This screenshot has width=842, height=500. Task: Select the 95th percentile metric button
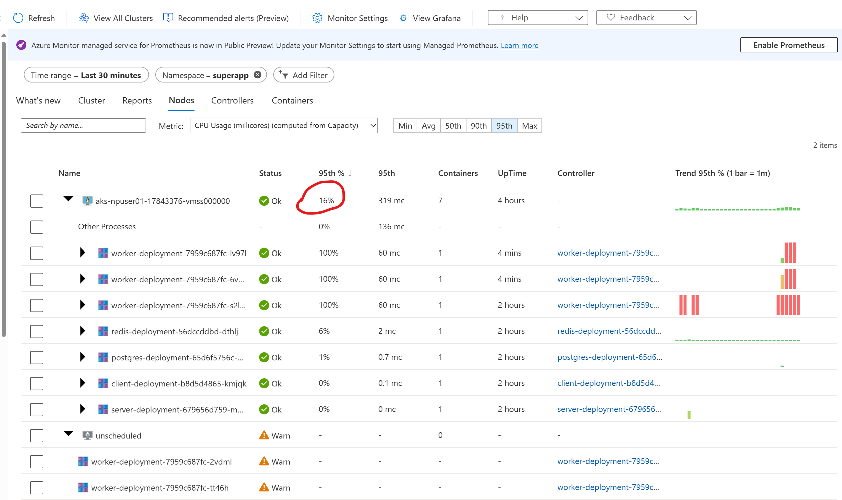(x=504, y=125)
